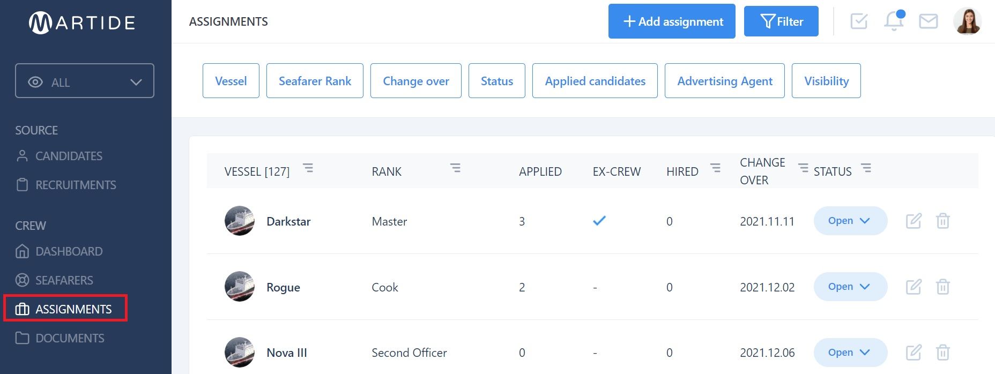Filter by Change over
This screenshot has height=374, width=995.
(x=416, y=81)
